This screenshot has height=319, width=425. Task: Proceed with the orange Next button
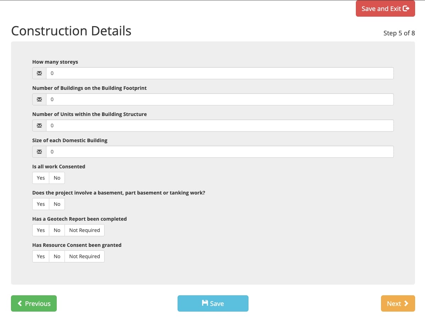pos(398,303)
